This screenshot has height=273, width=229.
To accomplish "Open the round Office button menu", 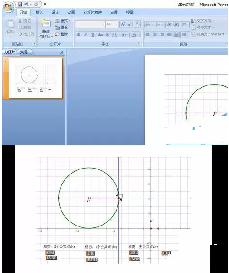I will (x=8, y=8).
